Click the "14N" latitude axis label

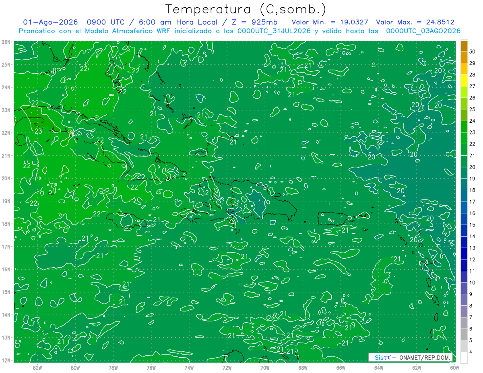tap(6, 315)
